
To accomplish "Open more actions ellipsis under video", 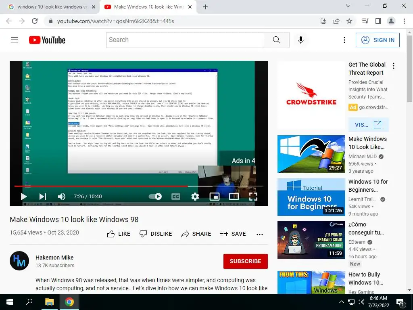I will 260,235.
